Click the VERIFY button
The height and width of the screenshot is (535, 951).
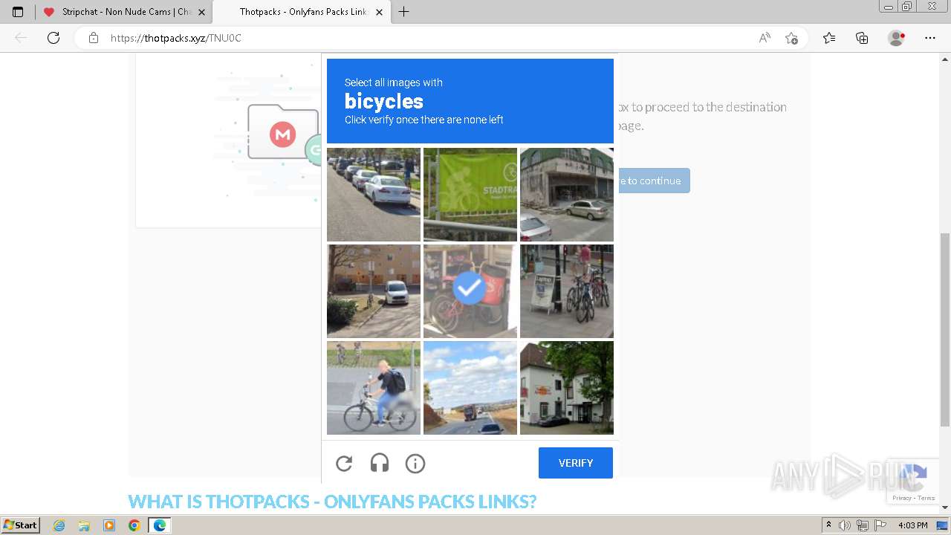tap(576, 463)
